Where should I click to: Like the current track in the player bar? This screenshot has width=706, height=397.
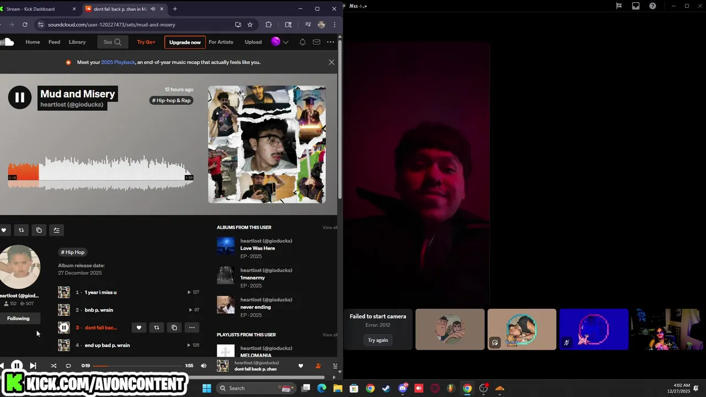[301, 366]
